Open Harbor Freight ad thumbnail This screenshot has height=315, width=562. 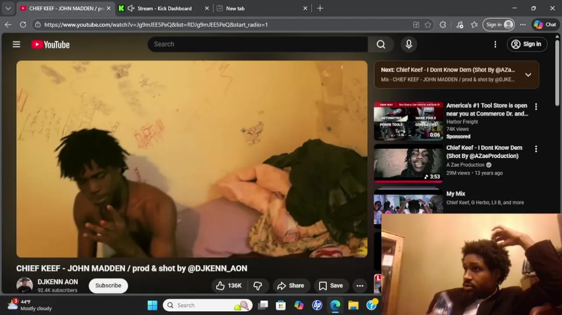(408, 121)
